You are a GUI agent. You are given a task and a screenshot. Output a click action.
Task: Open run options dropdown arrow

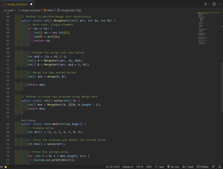pyautogui.click(x=209, y=4)
